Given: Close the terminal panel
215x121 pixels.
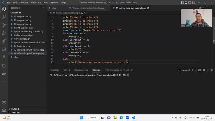Looking at the screenshot, I should pyautogui.click(x=212, y=70).
